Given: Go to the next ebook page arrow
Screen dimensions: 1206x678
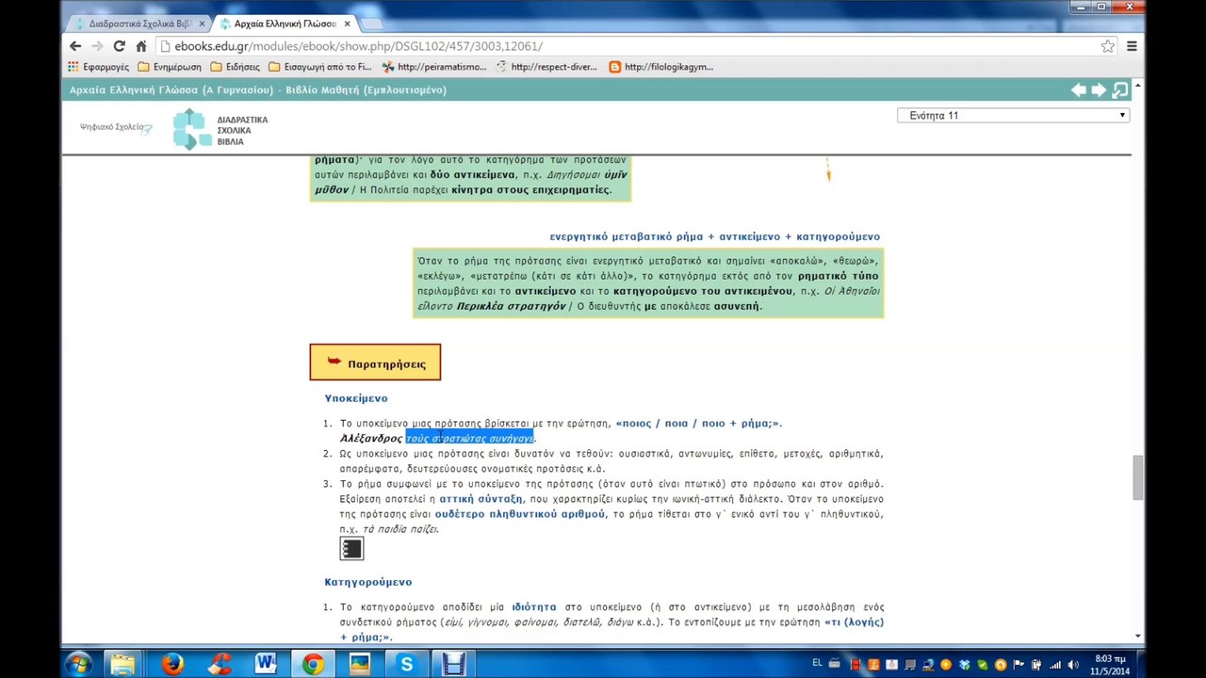Looking at the screenshot, I should click(1099, 89).
